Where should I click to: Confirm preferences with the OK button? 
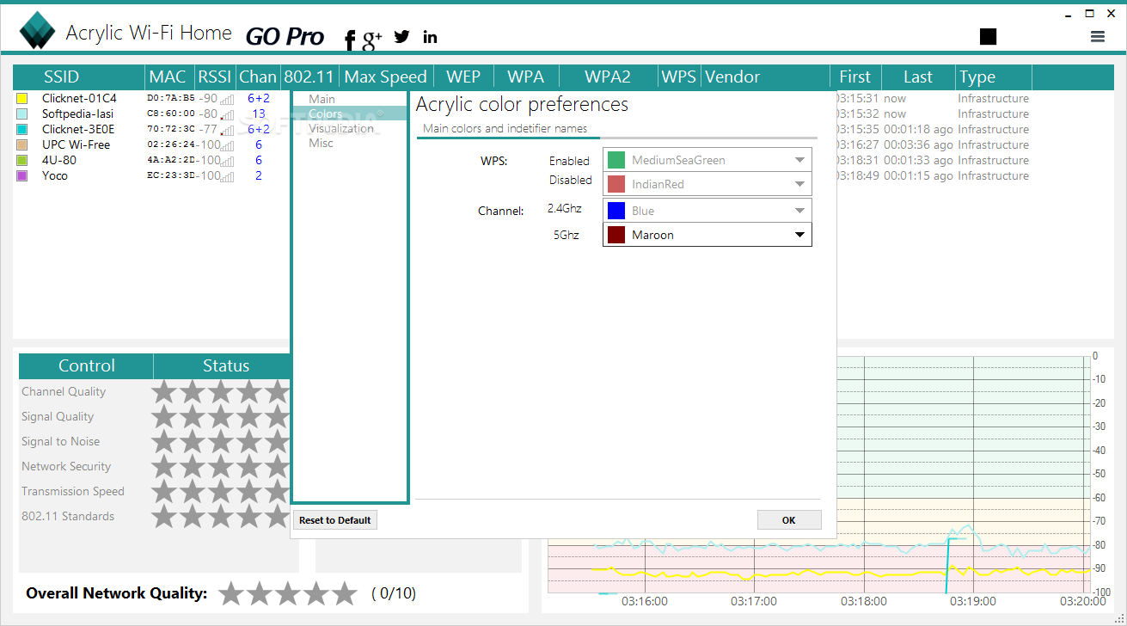[789, 520]
